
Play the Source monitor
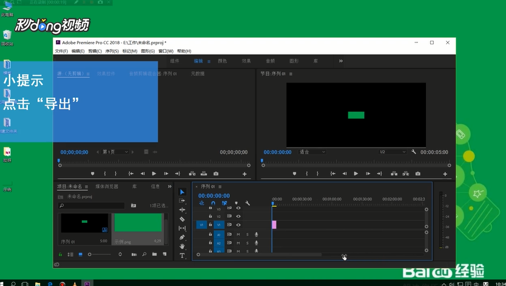pyautogui.click(x=154, y=174)
